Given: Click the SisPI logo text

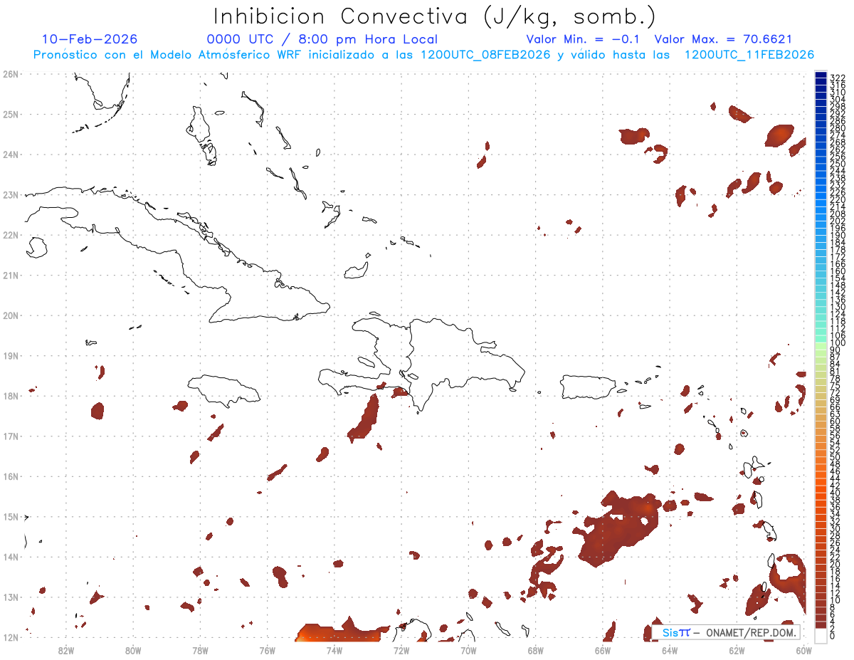Looking at the screenshot, I should tap(676, 632).
